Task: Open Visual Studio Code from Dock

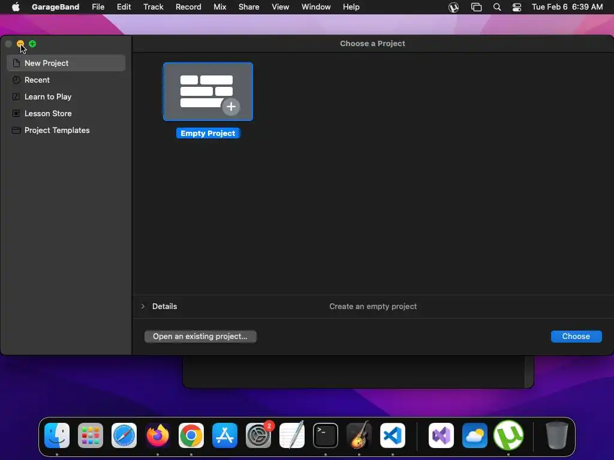Action: tap(393, 435)
